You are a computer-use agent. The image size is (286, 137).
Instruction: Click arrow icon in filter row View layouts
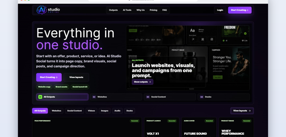pyautogui.click(x=250, y=111)
